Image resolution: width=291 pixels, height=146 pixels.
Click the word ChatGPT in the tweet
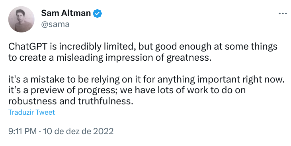click(28, 47)
